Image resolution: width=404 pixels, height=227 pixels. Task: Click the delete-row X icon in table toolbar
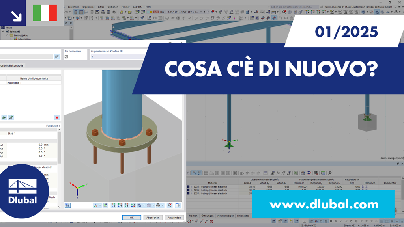pos(235,173)
